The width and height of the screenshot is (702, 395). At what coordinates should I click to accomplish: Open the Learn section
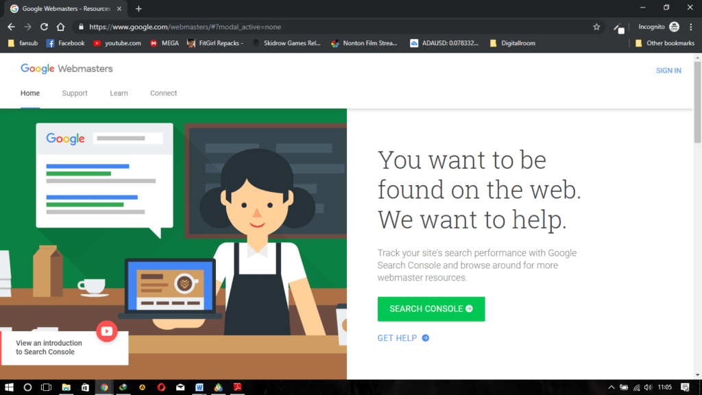119,93
